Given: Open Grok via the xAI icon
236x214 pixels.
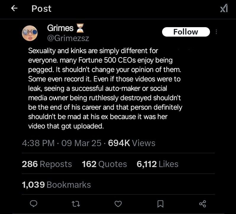Looking at the screenshot, I should click(x=224, y=9).
